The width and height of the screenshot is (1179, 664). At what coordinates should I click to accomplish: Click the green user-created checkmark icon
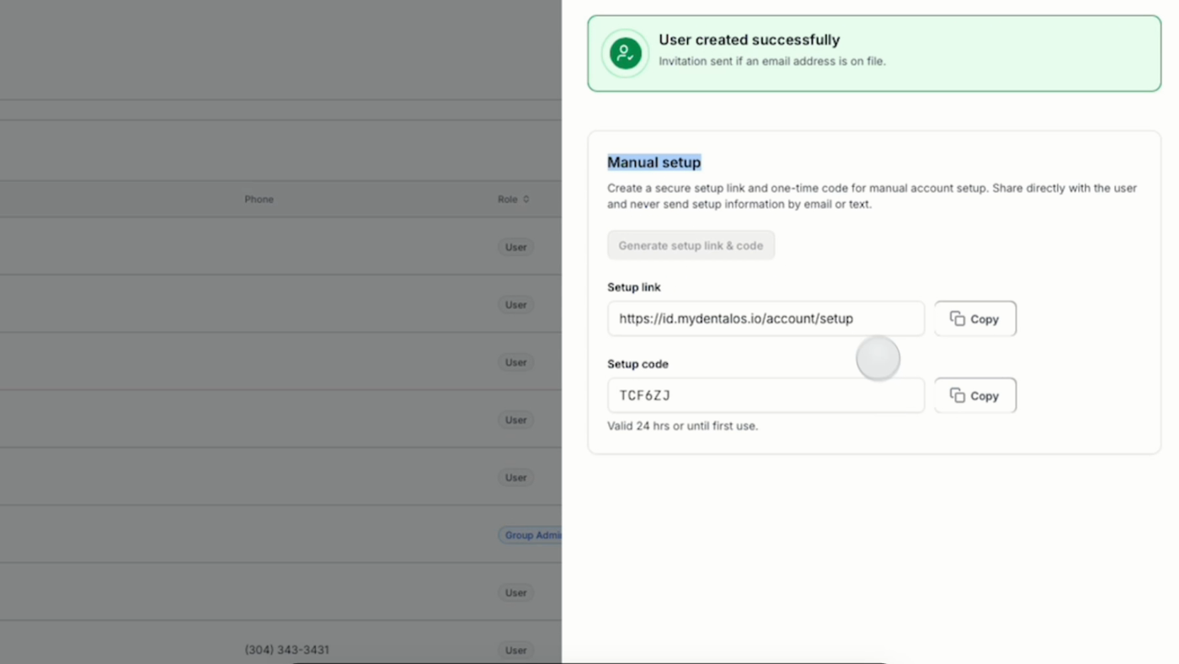coord(625,53)
